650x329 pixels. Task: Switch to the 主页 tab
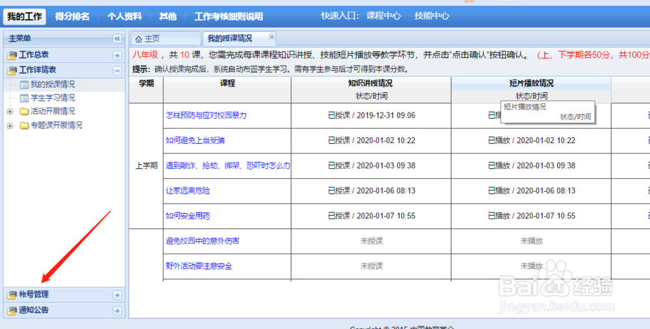pos(166,38)
